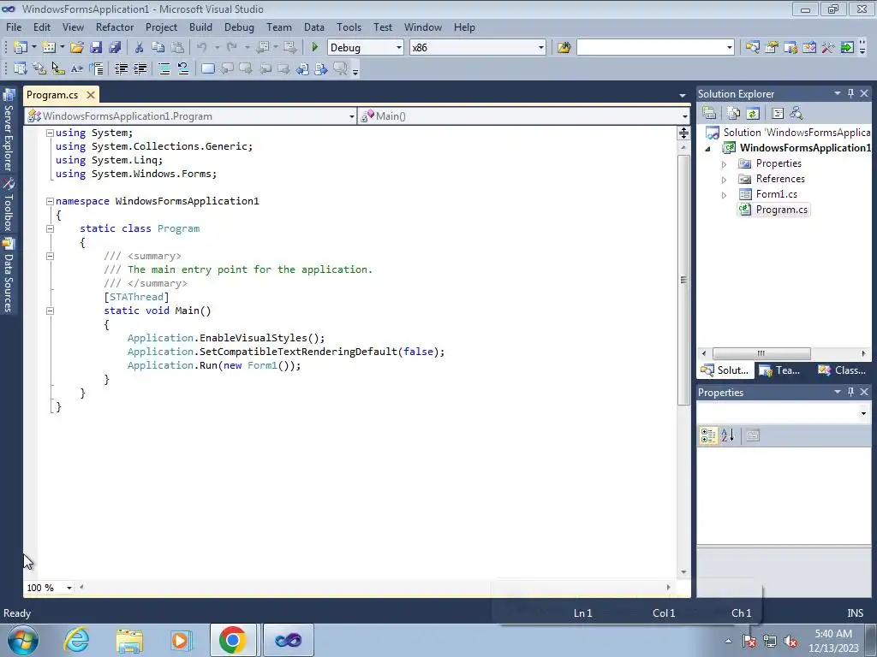Click the empty Find combo box field
877x657 pixels.
tap(651, 48)
